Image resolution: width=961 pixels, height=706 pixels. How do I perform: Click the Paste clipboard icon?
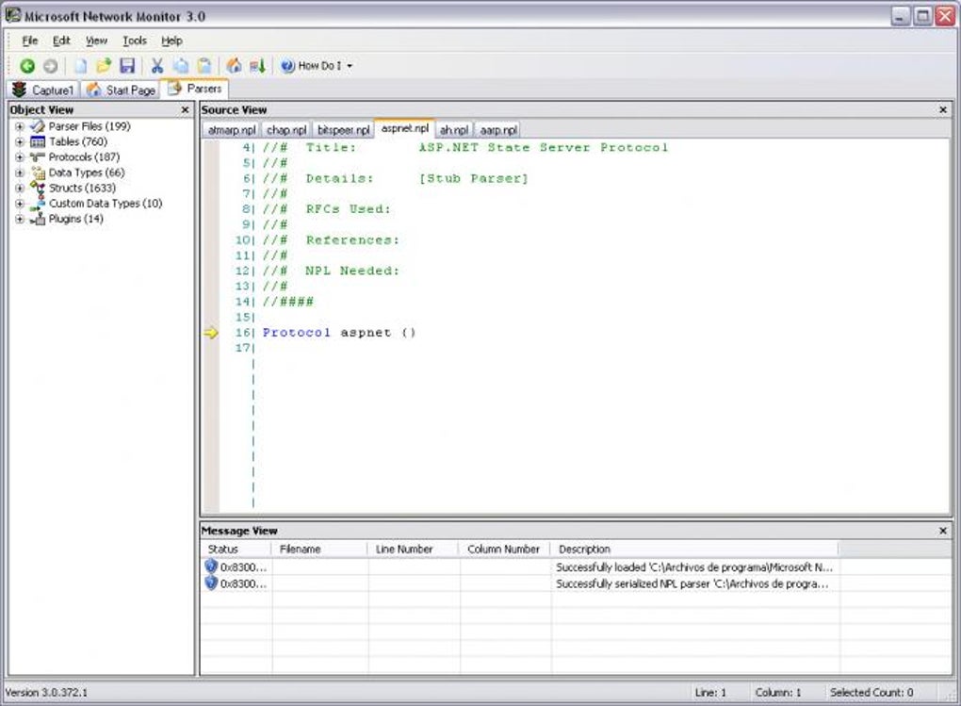(204, 66)
